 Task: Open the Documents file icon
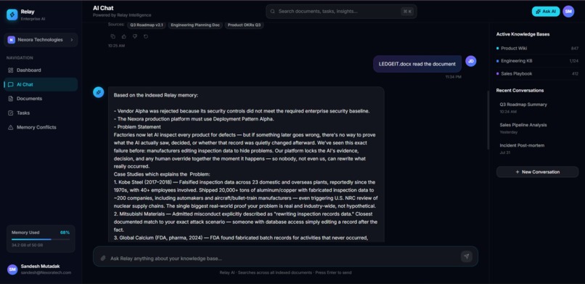pos(10,99)
